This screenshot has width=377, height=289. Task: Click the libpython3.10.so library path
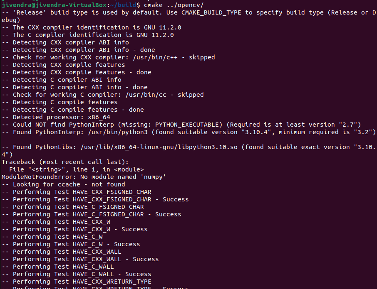point(159,147)
